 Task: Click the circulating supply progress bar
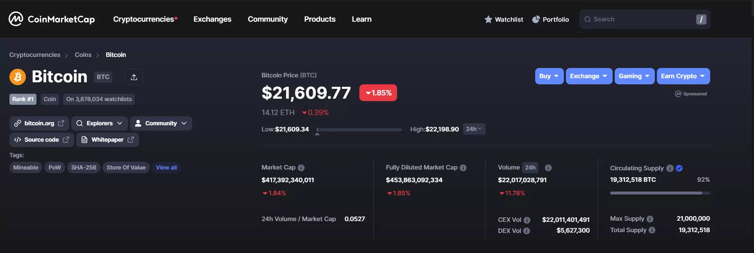pos(660,193)
